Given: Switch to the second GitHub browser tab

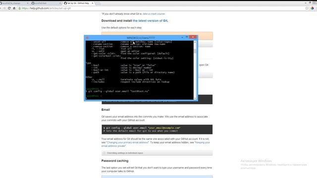Looking at the screenshot, I should pyautogui.click(x=46, y=3).
